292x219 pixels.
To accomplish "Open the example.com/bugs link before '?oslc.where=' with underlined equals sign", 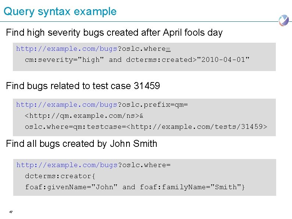I will coord(67,49).
